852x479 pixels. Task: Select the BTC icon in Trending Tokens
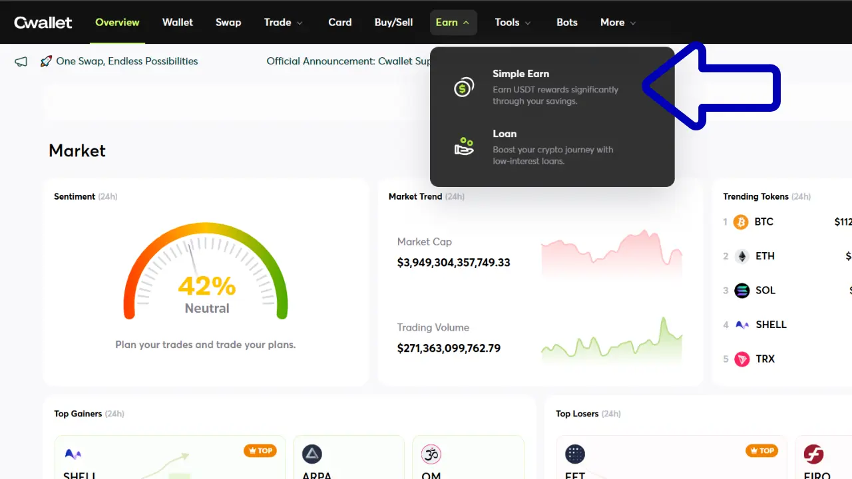(741, 222)
